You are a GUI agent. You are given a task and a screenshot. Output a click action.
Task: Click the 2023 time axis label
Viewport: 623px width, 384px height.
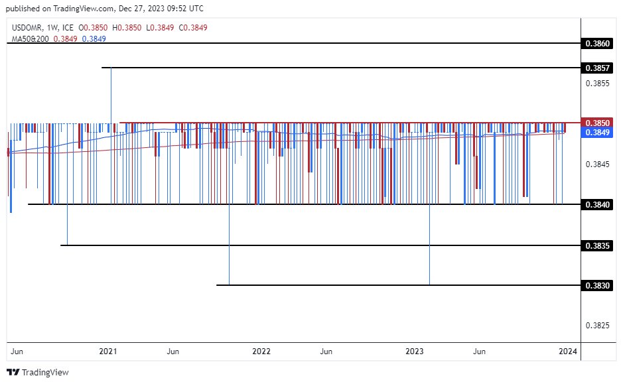415,351
